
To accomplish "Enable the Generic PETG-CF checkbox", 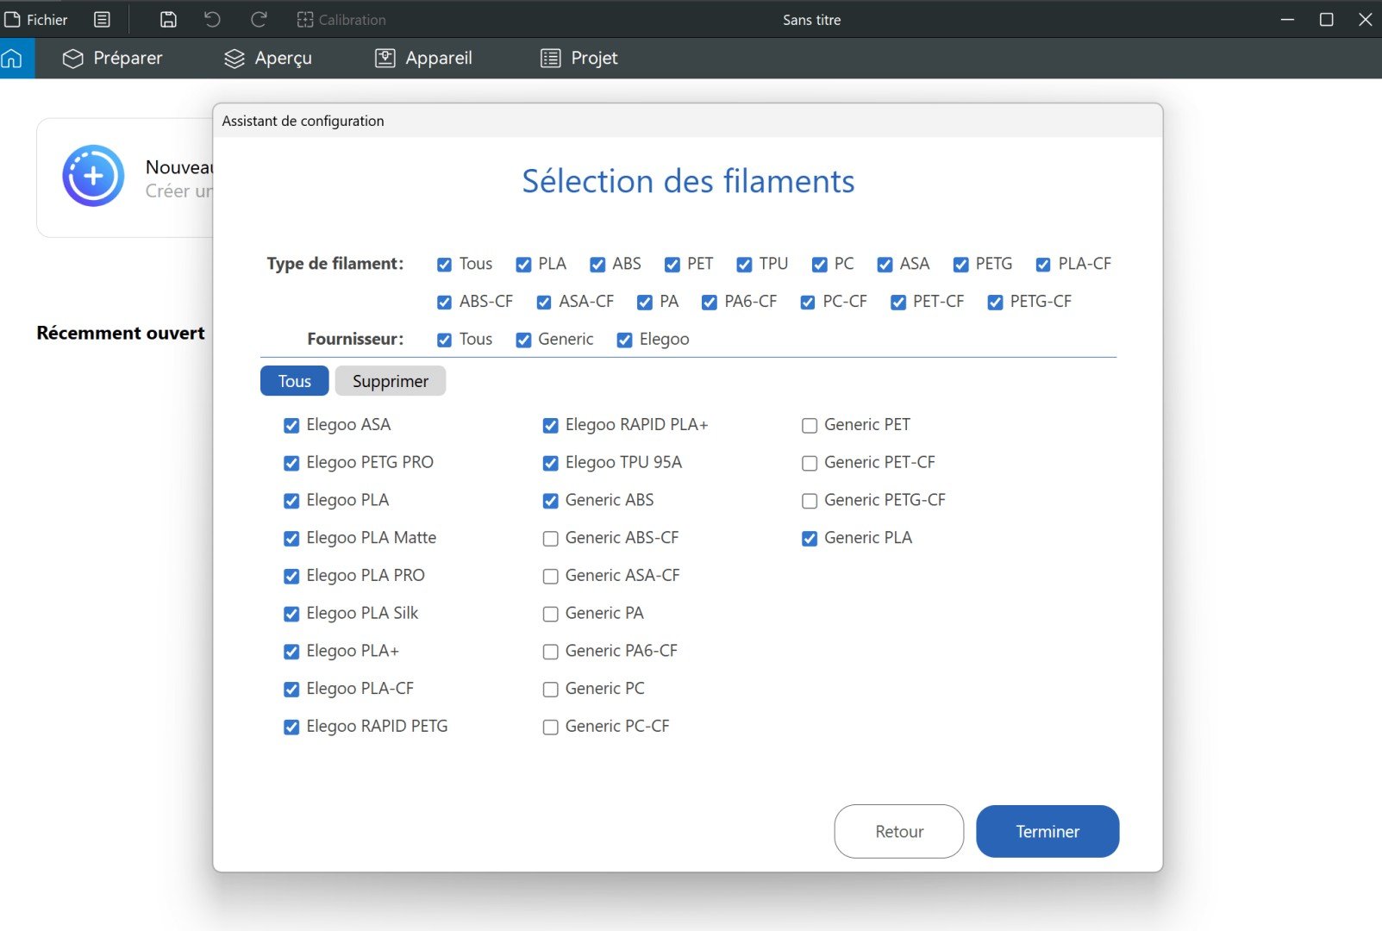I will [810, 501].
